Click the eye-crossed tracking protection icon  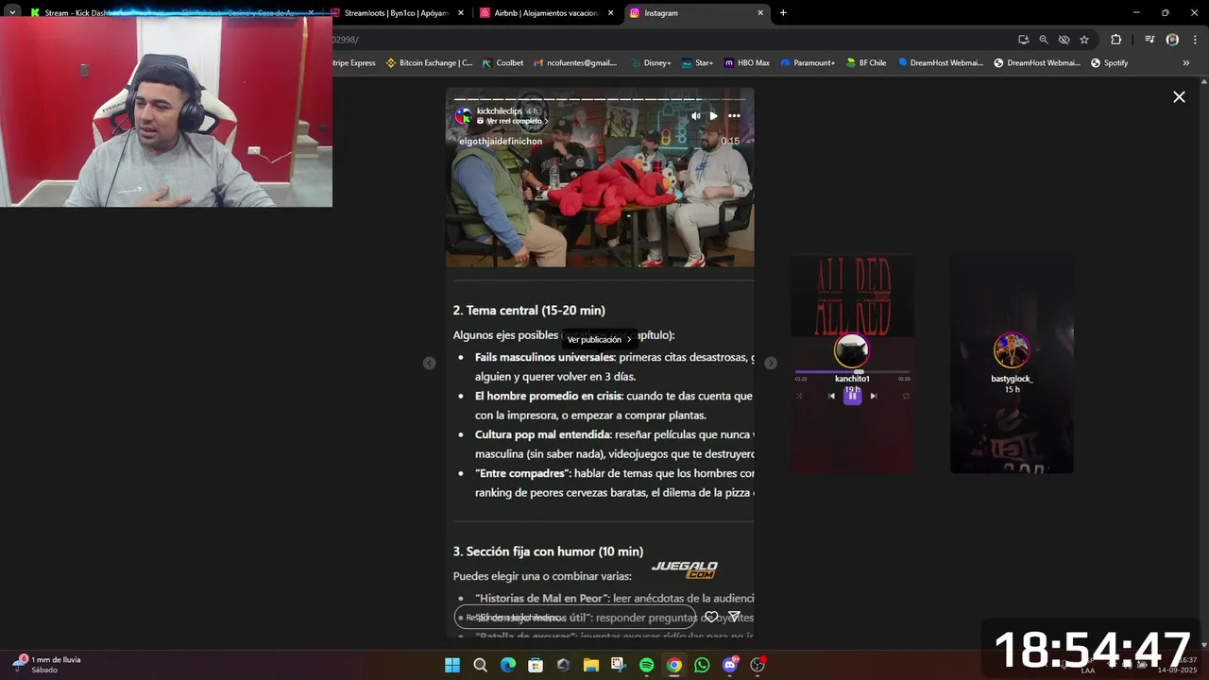tap(1064, 40)
